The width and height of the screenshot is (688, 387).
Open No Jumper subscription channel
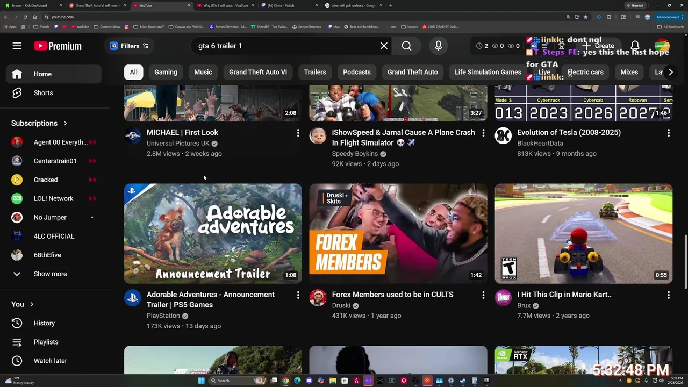(54, 217)
